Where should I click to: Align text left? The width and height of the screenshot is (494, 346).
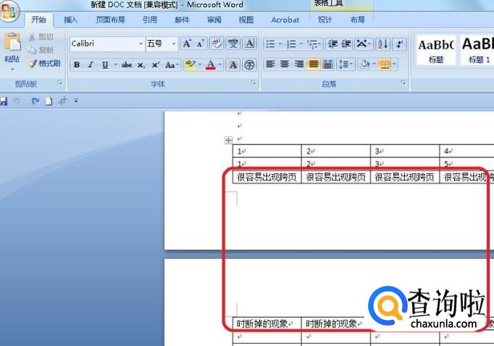270,65
